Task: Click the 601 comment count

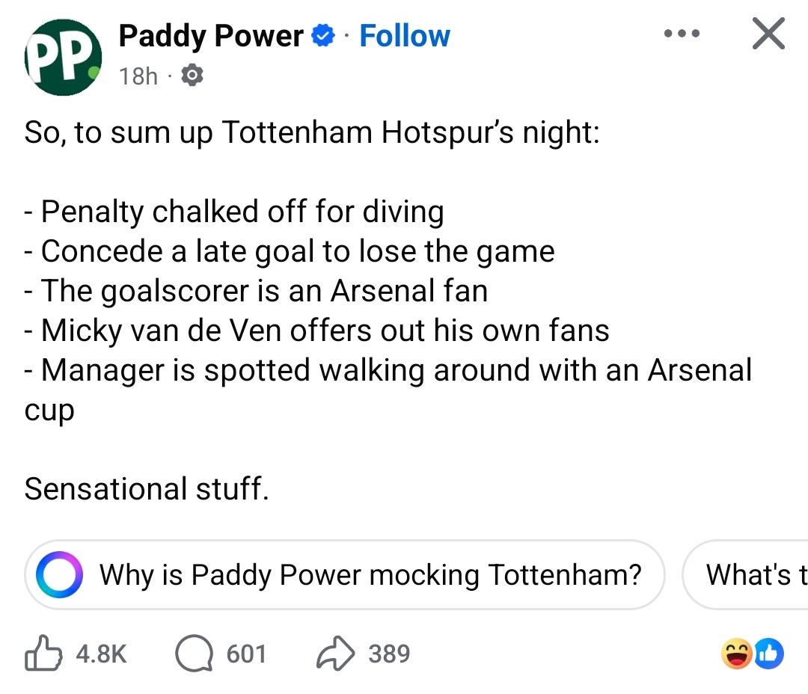Action: coord(246,654)
